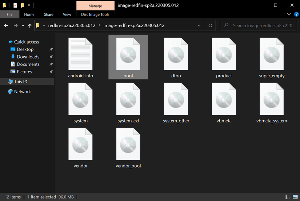Select the system_other disc image file
Screen dimensions: 300x201
click(x=176, y=99)
